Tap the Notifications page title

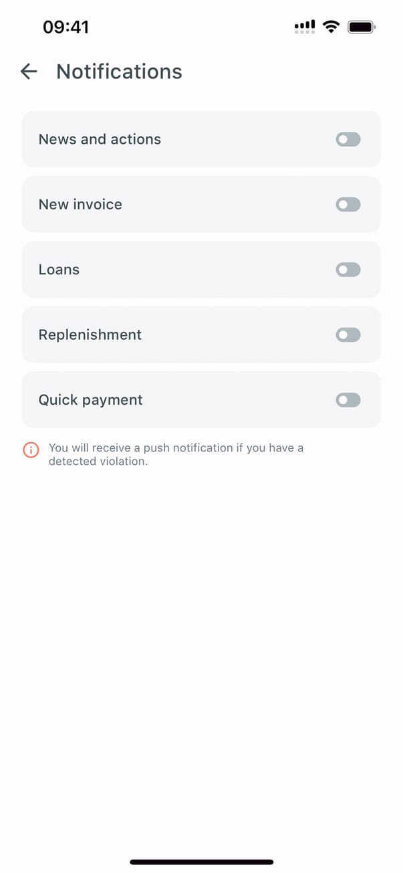point(119,72)
